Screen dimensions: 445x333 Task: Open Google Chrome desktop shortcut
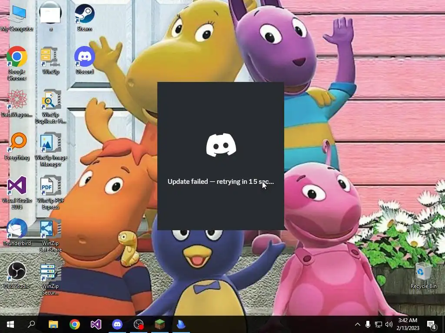(17, 63)
